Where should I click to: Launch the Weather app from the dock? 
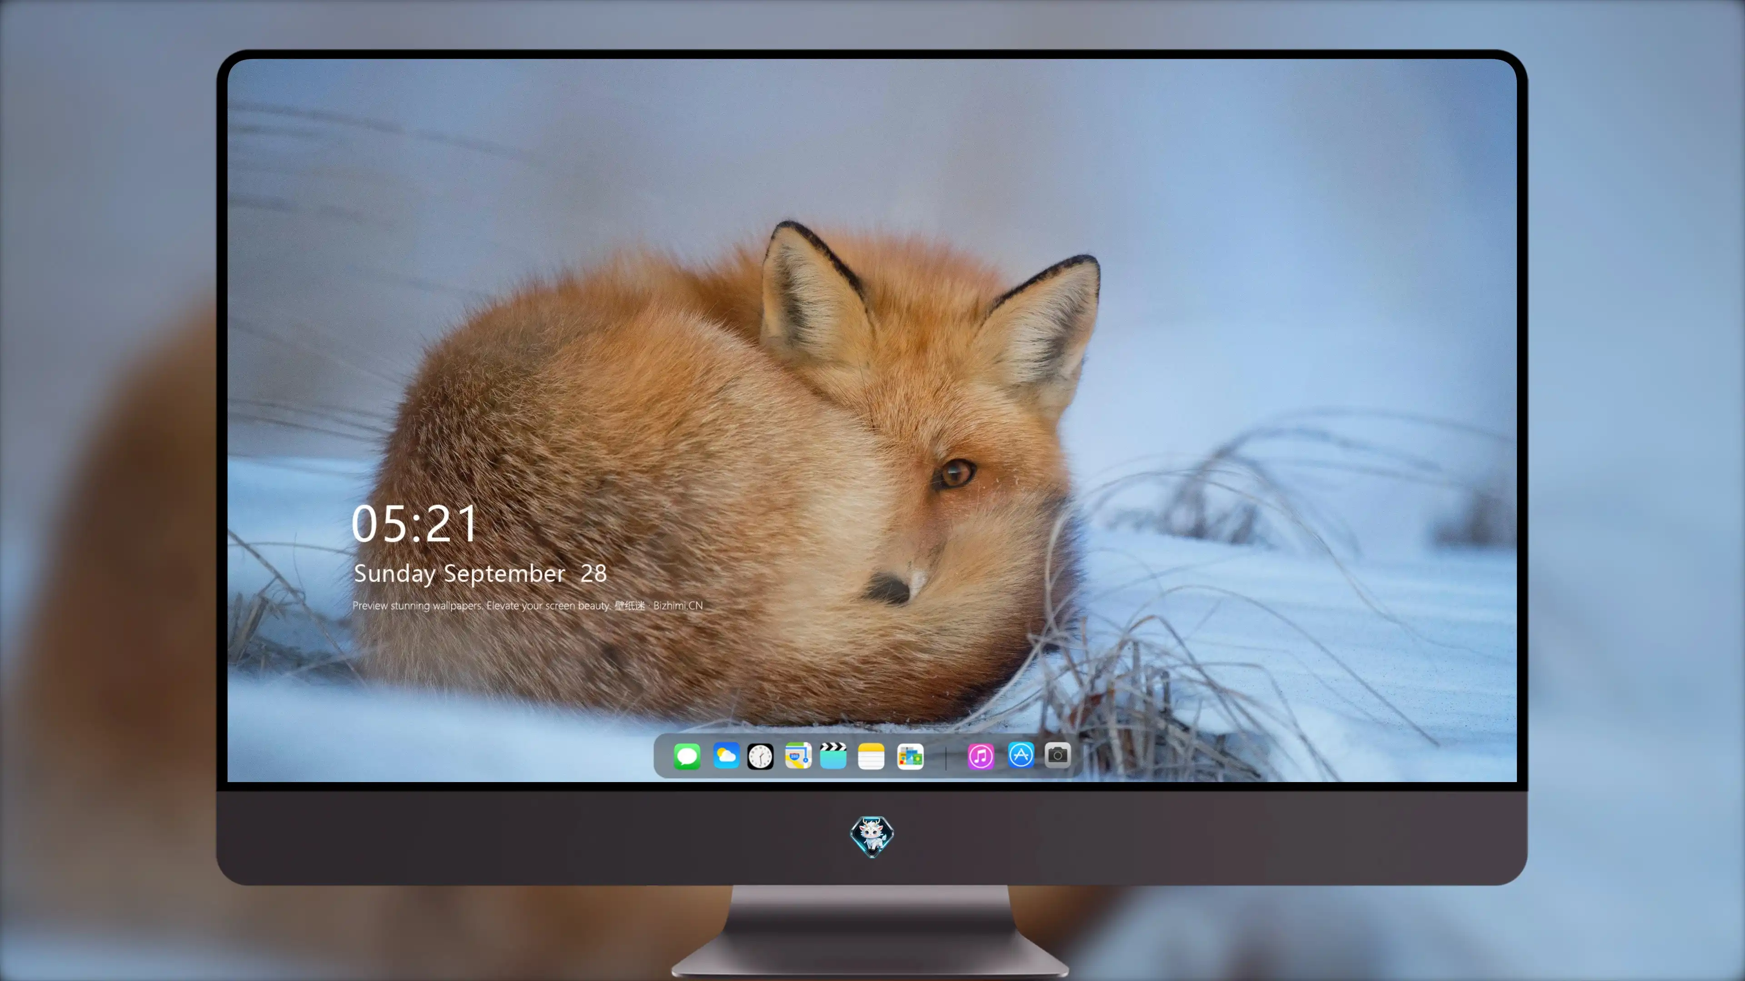coord(726,756)
